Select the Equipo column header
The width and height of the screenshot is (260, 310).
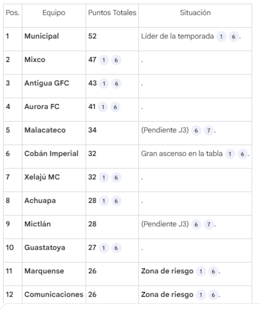[54, 13]
